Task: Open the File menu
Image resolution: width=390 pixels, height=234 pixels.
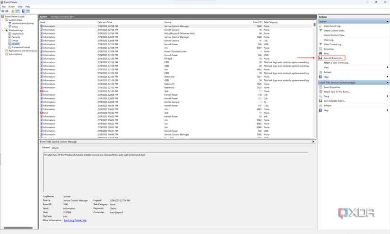Action: tap(4, 7)
